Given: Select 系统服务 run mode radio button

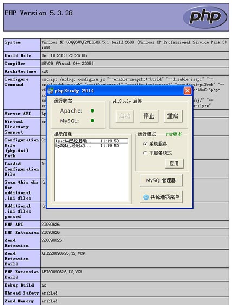Looking at the screenshot, I should (x=145, y=144).
